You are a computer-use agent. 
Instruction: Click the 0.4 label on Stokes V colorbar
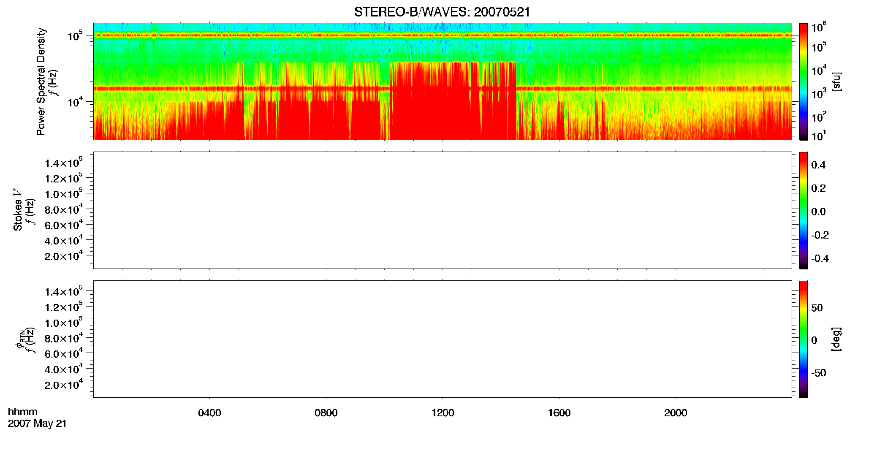point(818,165)
